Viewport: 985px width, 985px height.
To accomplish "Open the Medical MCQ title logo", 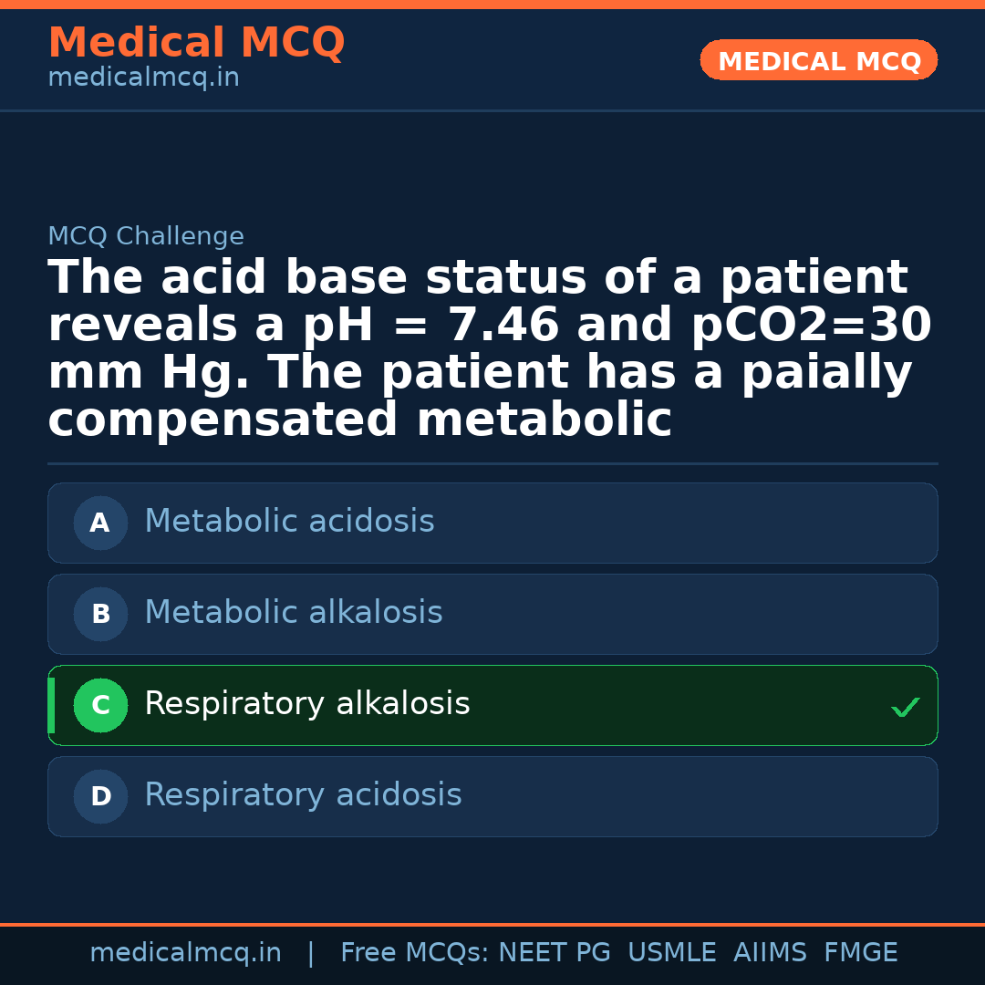I will click(196, 43).
